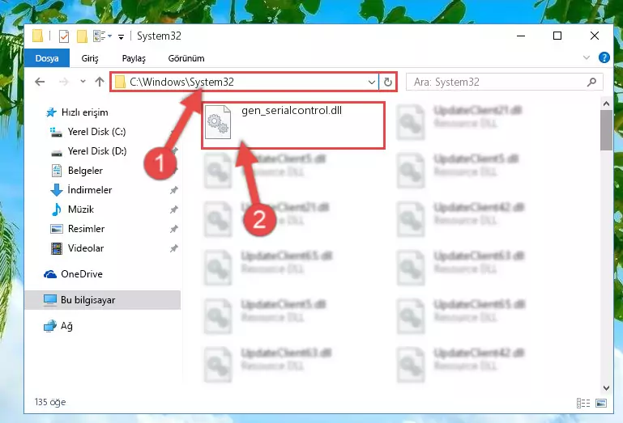623x423 pixels.
Task: Open the Videolar folder in sidebar
Action: point(78,248)
